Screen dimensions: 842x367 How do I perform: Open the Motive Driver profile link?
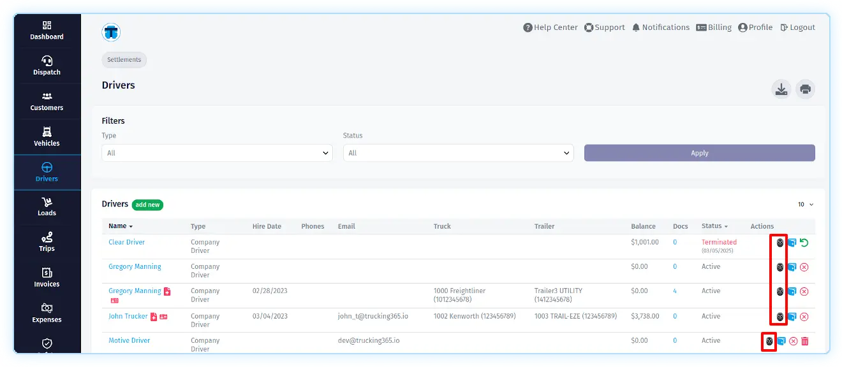(129, 340)
